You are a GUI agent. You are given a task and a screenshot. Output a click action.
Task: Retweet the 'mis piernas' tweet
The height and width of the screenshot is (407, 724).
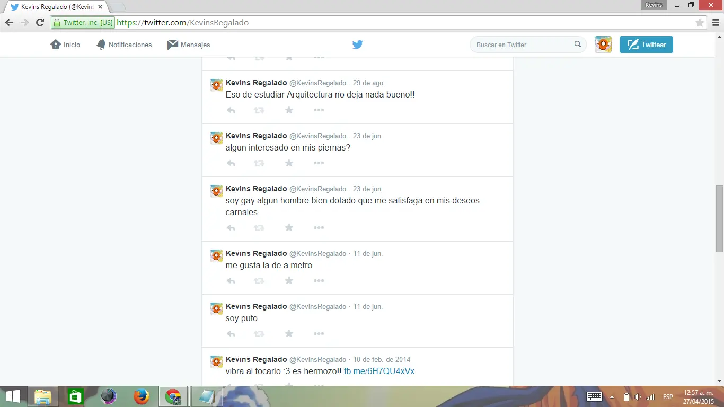click(259, 163)
